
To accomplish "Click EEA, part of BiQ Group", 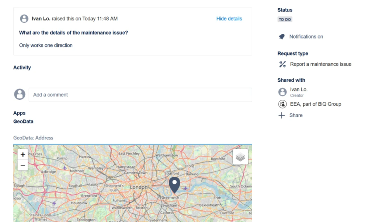I will click(x=316, y=104).
